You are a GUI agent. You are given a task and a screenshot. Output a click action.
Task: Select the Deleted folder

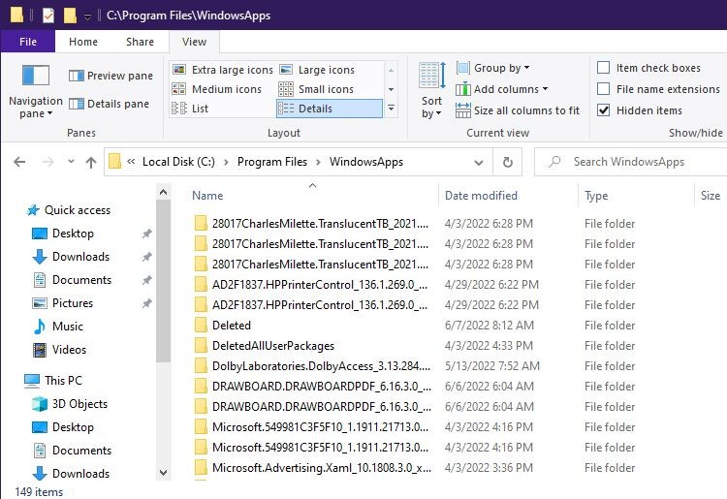click(232, 326)
